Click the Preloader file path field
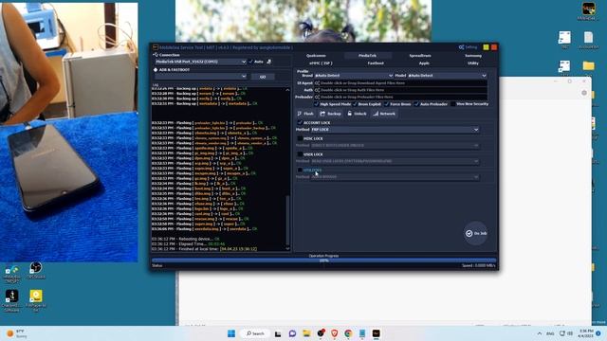607x341 pixels. point(400,97)
